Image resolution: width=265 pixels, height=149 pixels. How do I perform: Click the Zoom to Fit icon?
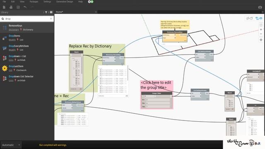tap(261, 25)
